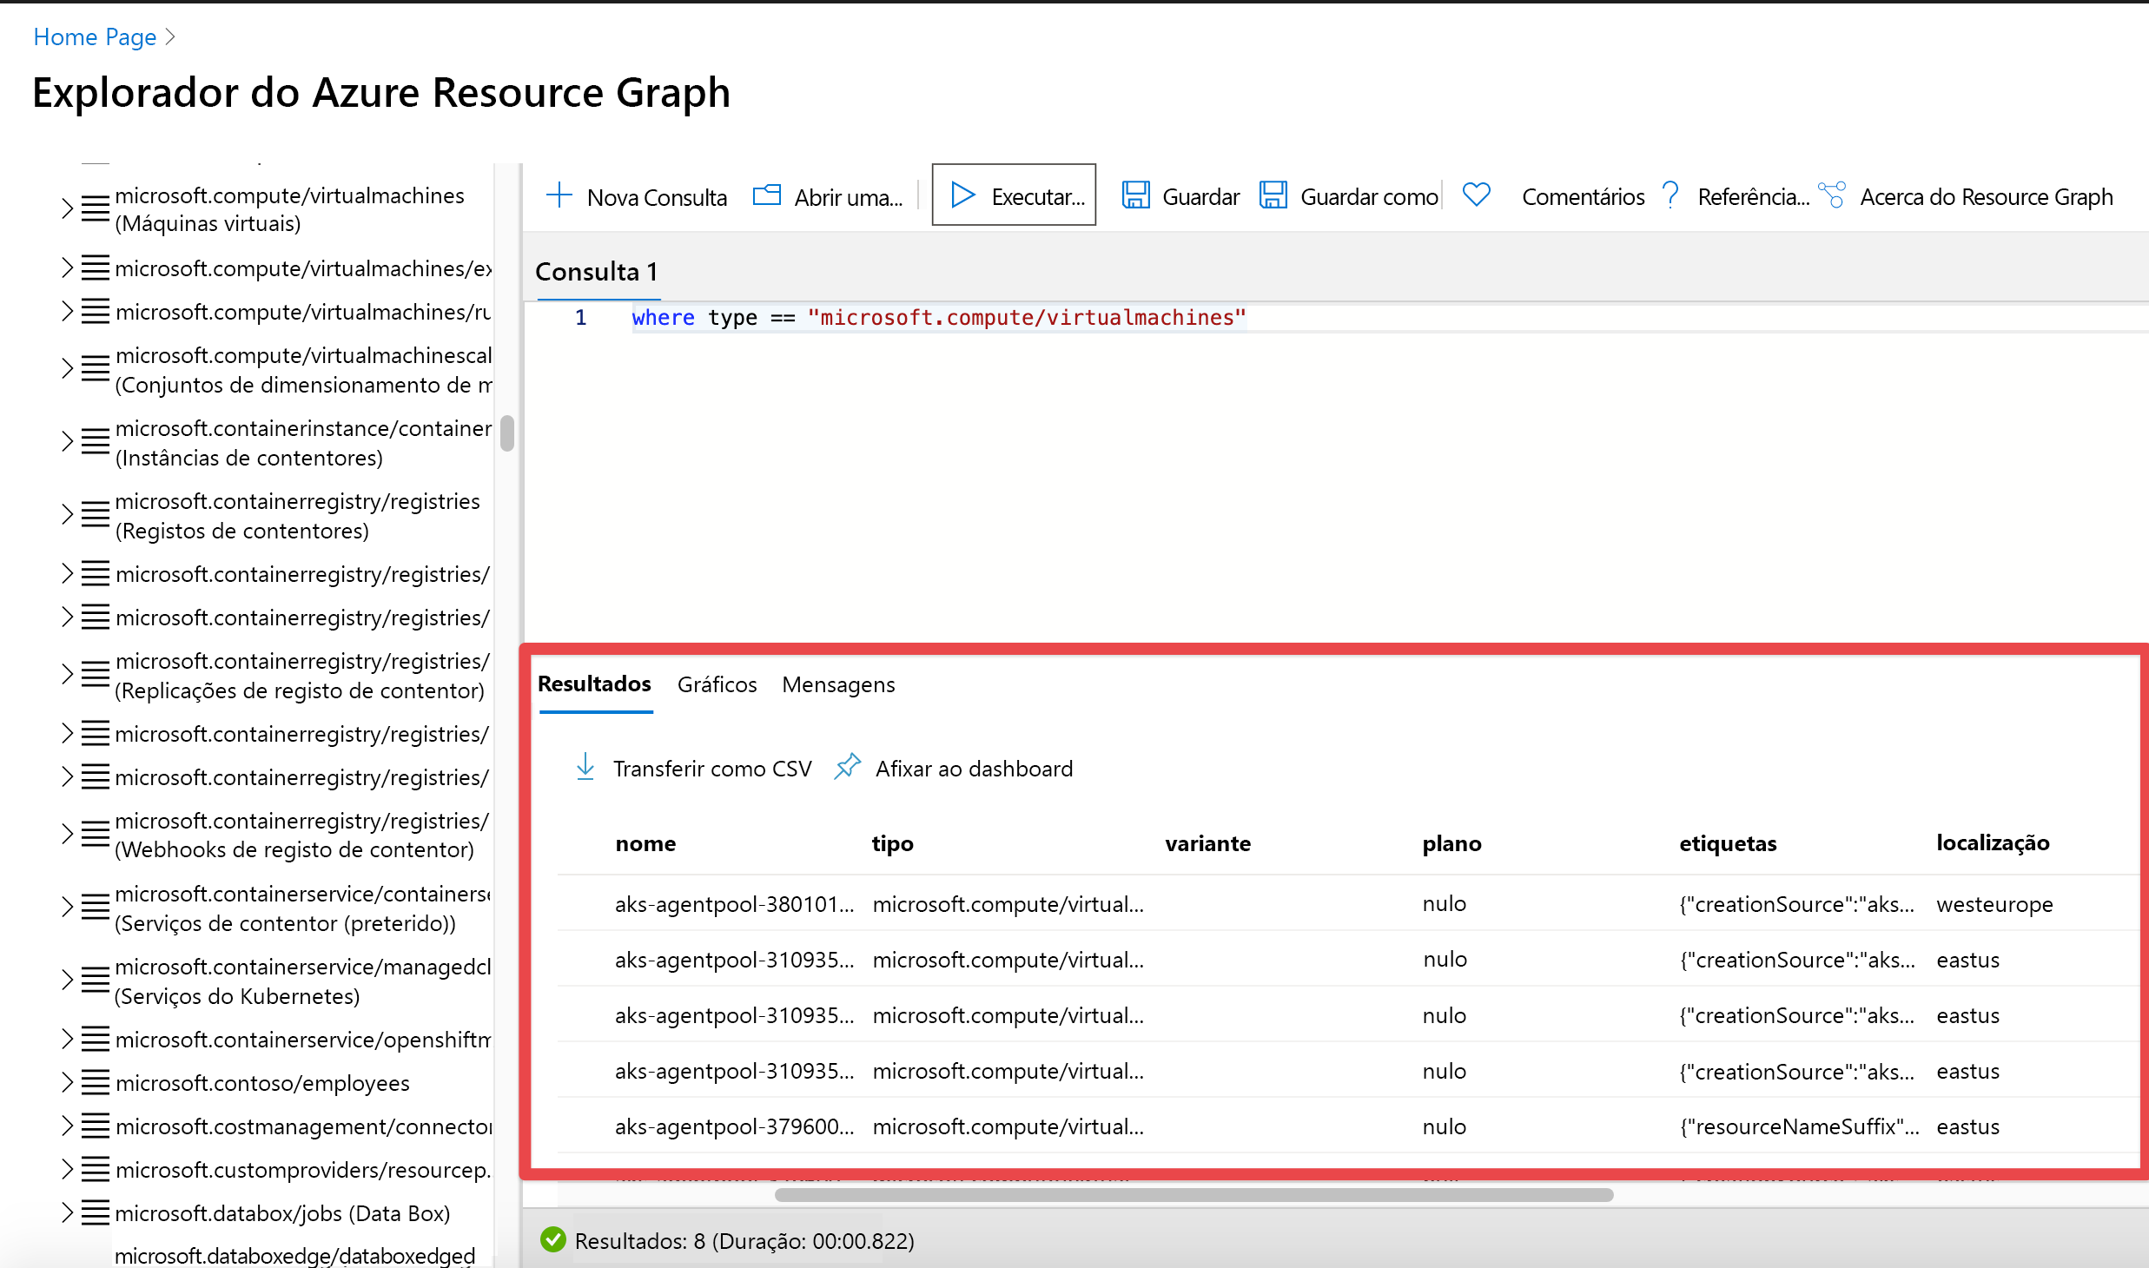Open the Mensagens tab

[x=838, y=684]
